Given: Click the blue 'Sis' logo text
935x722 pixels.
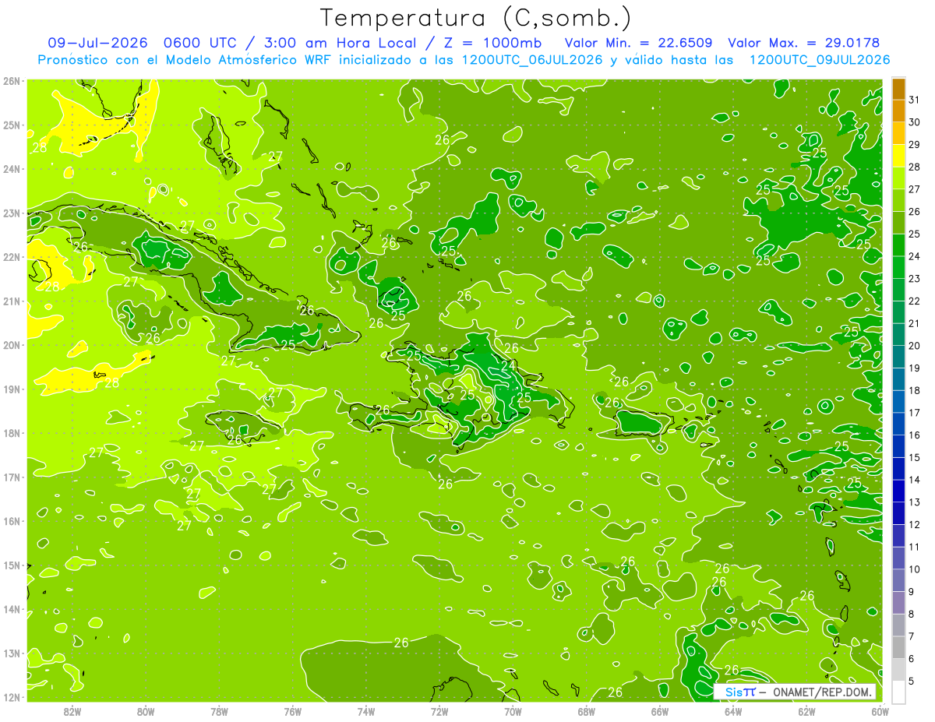Looking at the screenshot, I should pos(733,692).
